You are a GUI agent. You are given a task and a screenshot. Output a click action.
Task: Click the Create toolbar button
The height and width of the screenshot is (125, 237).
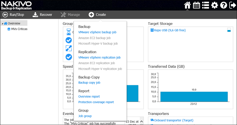click(97, 14)
